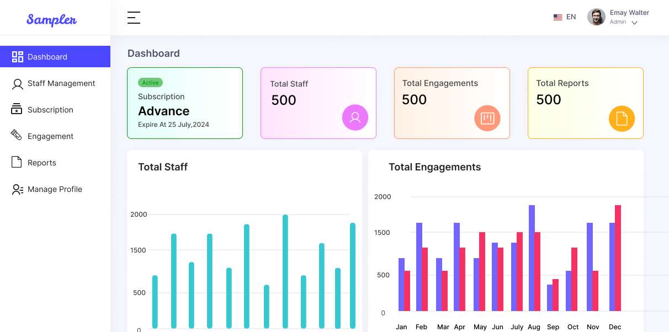Click the US flag language icon

[x=557, y=17]
